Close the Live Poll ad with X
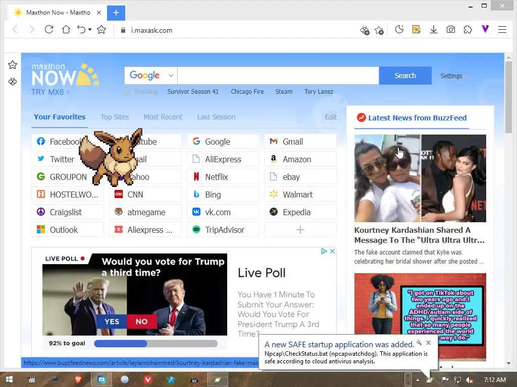Screen dimensions: 517x387 pyautogui.click(x=332, y=251)
